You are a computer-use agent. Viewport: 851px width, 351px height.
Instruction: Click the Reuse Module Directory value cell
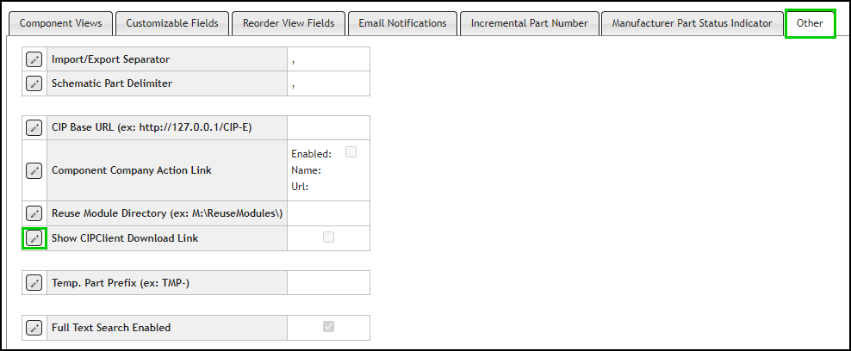coord(328,213)
